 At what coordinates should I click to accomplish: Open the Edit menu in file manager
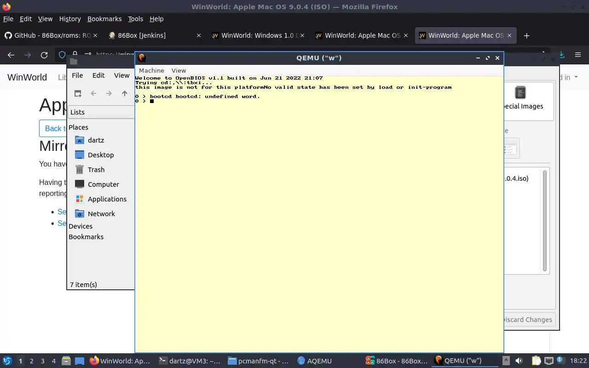coord(98,75)
